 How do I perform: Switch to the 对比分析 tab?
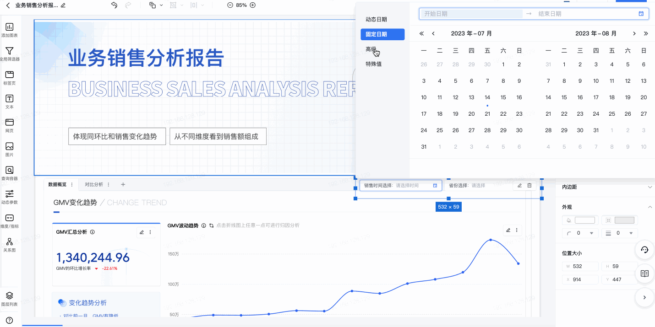click(x=94, y=185)
